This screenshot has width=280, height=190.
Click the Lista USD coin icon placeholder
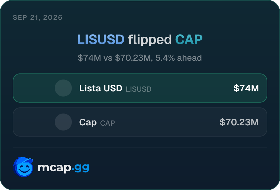63,88
